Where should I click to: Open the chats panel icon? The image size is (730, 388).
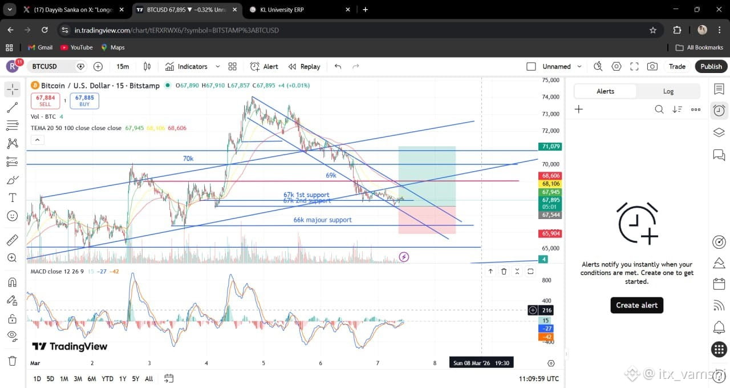(719, 154)
